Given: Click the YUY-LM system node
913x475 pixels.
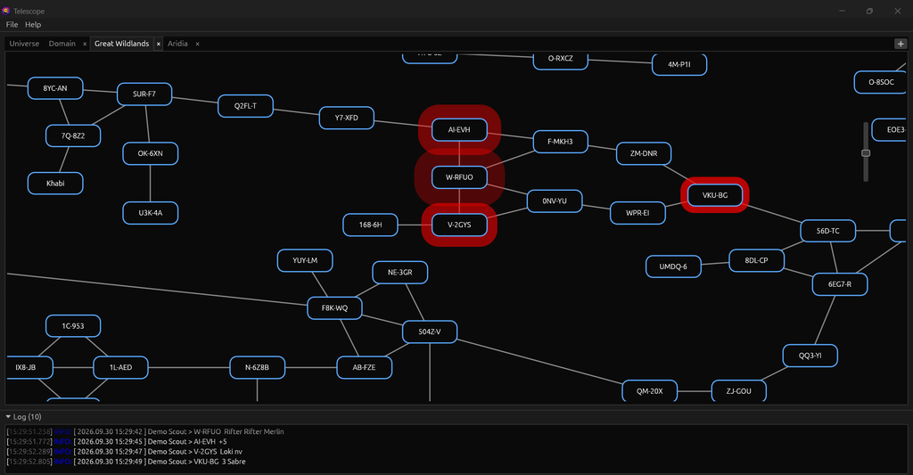Looking at the screenshot, I should [305, 260].
